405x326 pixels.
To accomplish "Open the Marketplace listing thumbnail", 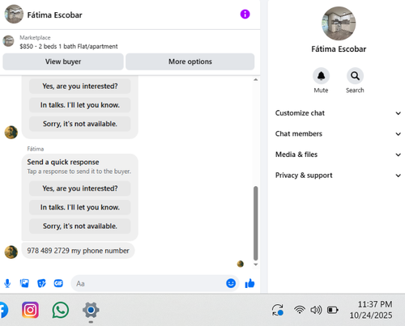I will [8, 41].
